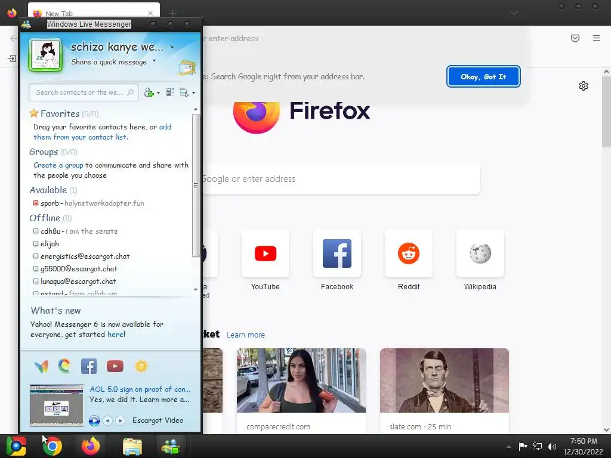Viewport: 611px width, 458px height.
Task: Select contact g55000@escargot.chat
Action: (75, 269)
